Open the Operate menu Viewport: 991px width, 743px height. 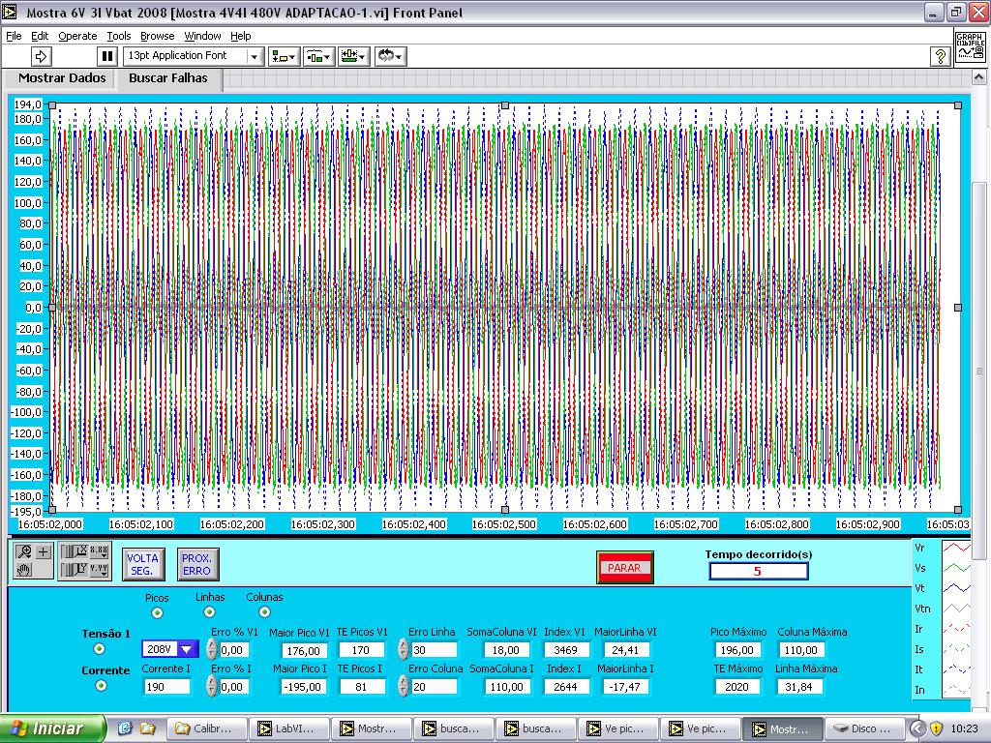(77, 36)
